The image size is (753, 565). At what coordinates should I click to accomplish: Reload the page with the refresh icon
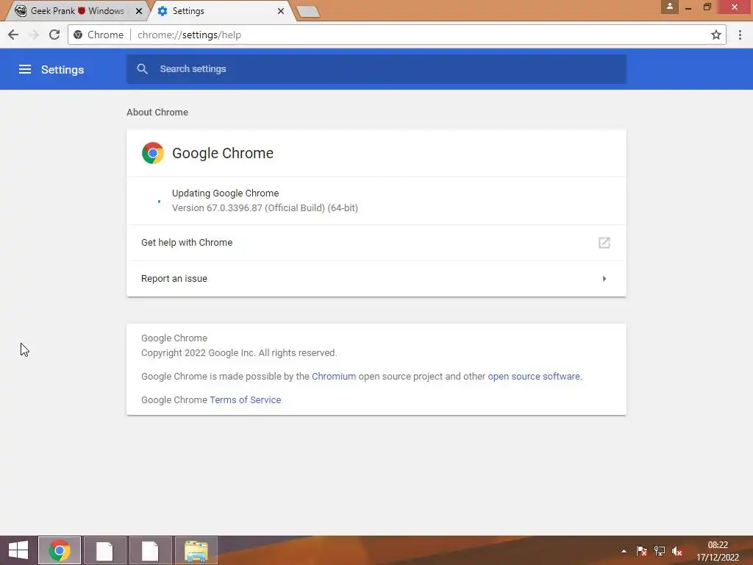click(x=54, y=35)
